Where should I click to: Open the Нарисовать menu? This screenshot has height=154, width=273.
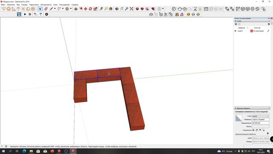34,5
